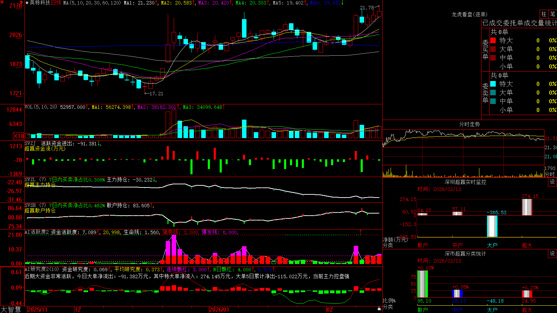Click the 2026/01 date marker on timeline
The image size is (557, 313).
pyautogui.click(x=219, y=310)
